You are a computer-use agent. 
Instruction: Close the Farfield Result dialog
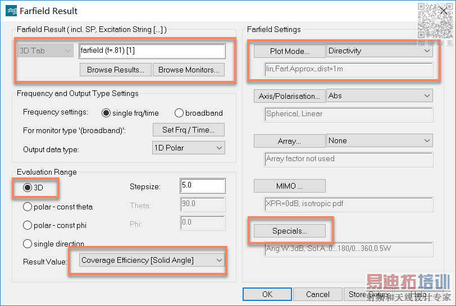coord(444,11)
